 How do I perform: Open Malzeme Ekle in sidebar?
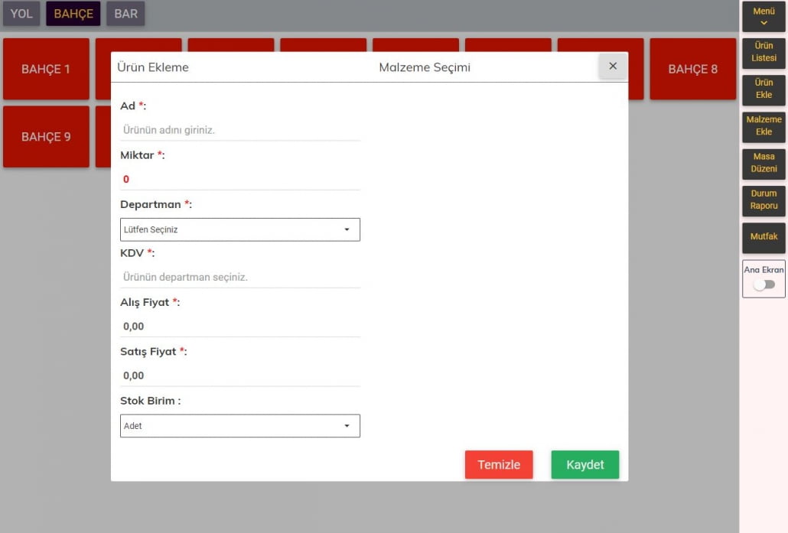764,125
